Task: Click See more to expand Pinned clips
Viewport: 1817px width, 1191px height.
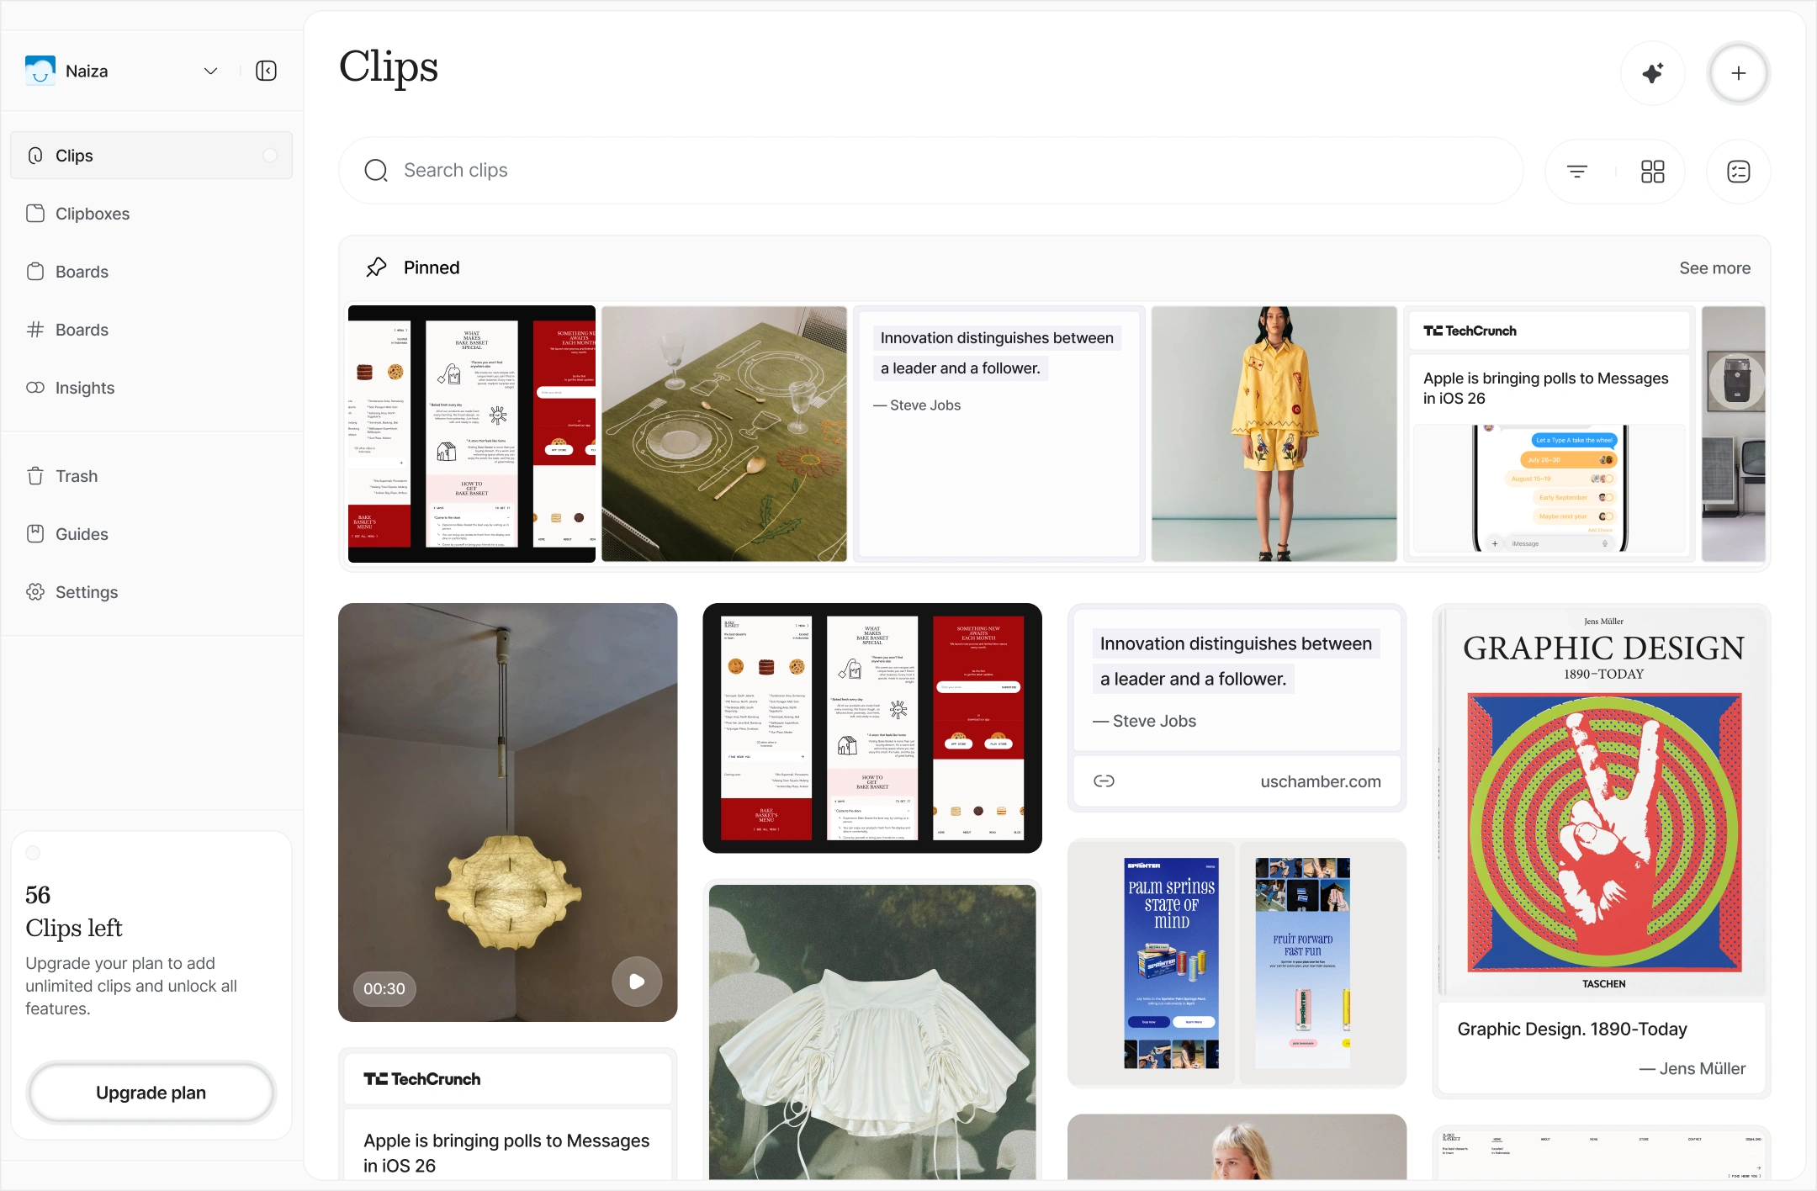Action: (x=1714, y=267)
